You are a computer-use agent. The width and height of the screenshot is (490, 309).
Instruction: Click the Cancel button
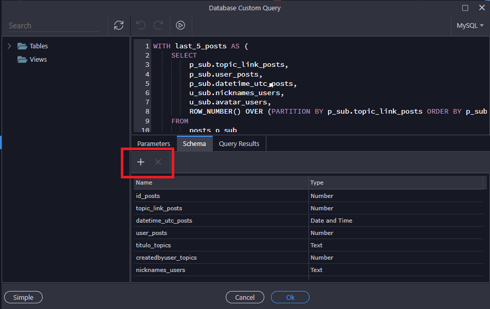pos(245,298)
